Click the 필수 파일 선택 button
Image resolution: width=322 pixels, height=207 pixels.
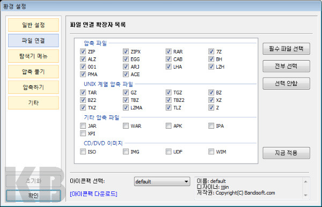[x=286, y=49]
